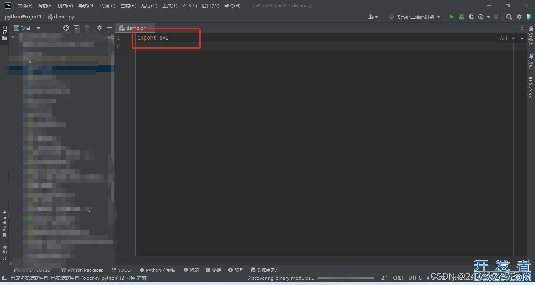
Task: Click code line 'import cv2' in editor
Action: (153, 38)
